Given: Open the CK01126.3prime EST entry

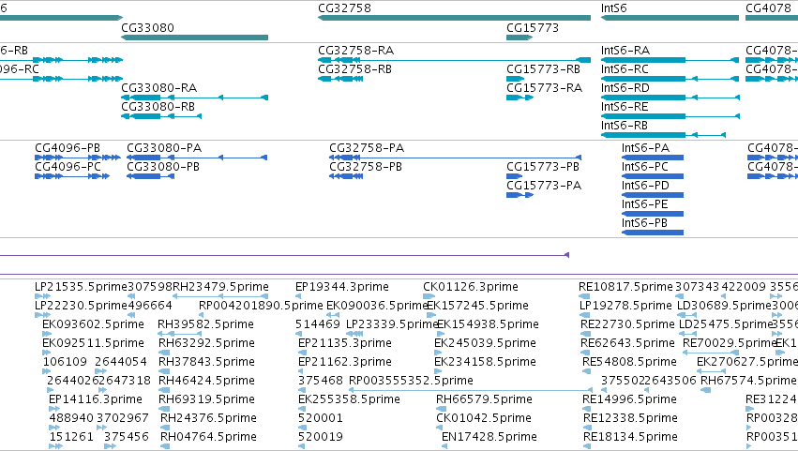Looking at the screenshot, I should (470, 287).
